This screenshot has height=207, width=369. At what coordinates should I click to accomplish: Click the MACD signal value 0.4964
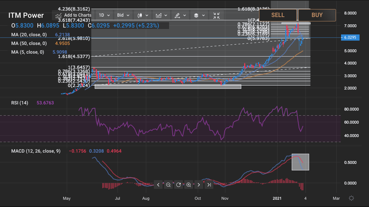(x=114, y=151)
